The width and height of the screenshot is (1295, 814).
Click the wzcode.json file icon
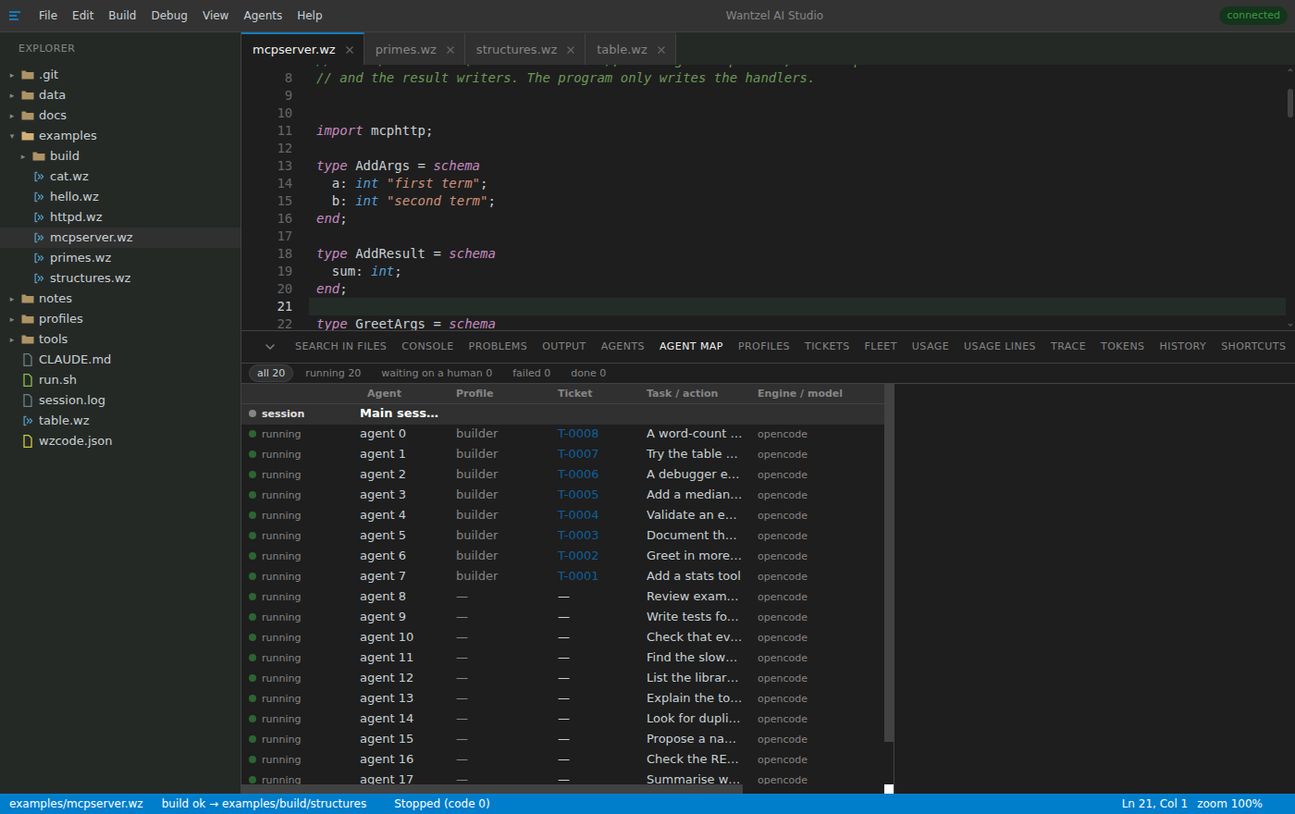(28, 441)
